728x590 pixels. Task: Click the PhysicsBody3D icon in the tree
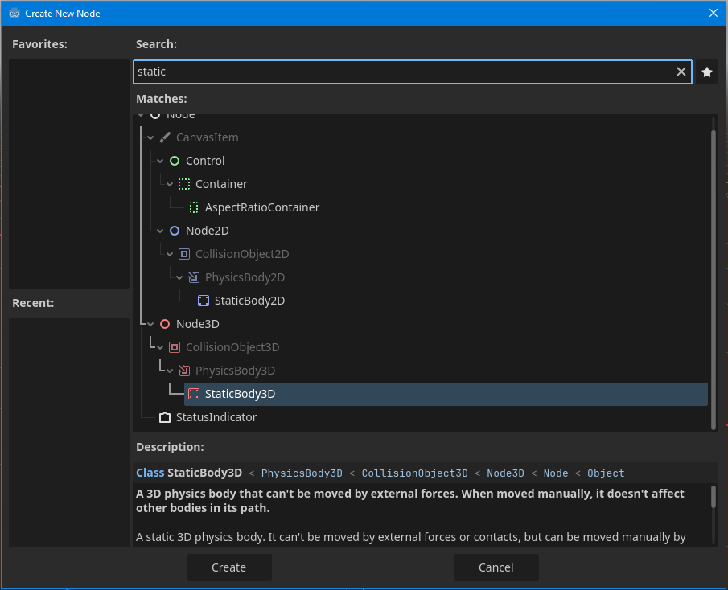click(184, 371)
